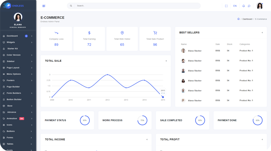Open the chat message icon
271x151 pixels.
[249, 6]
